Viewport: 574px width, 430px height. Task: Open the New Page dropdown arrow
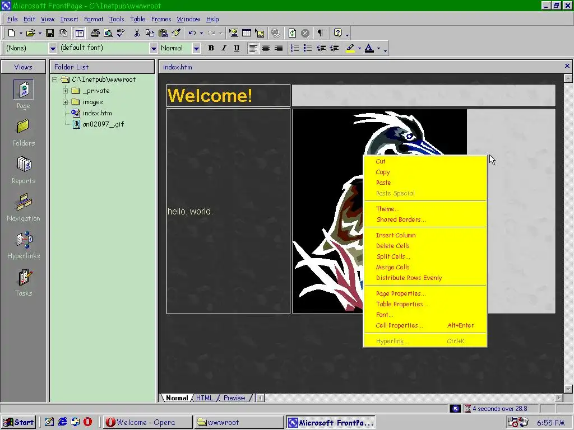pyautogui.click(x=21, y=33)
